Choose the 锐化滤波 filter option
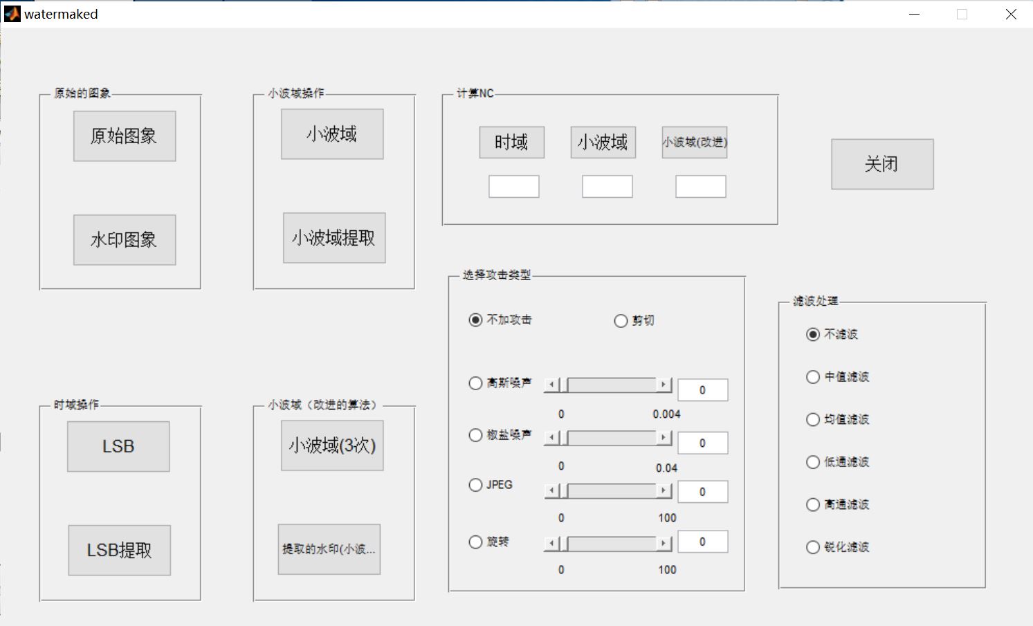The height and width of the screenshot is (626, 1033). pyautogui.click(x=812, y=547)
